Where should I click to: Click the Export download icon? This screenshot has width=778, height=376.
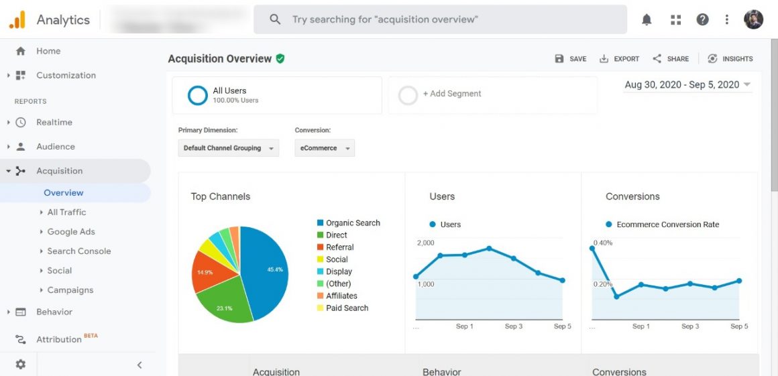point(604,58)
